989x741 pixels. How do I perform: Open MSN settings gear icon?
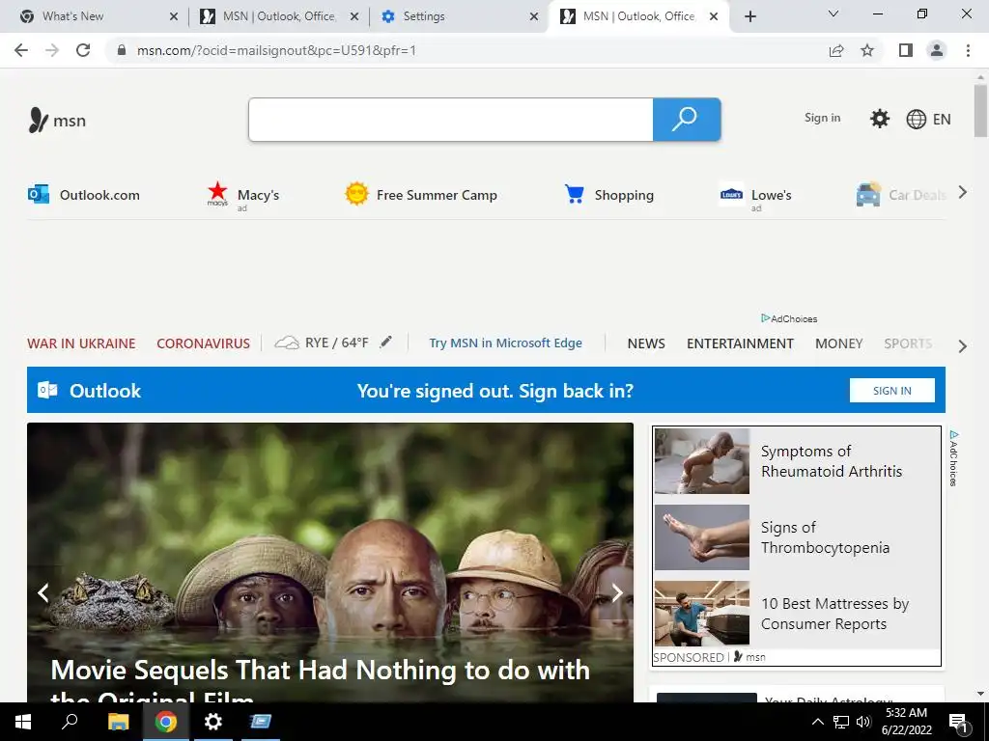coord(879,119)
